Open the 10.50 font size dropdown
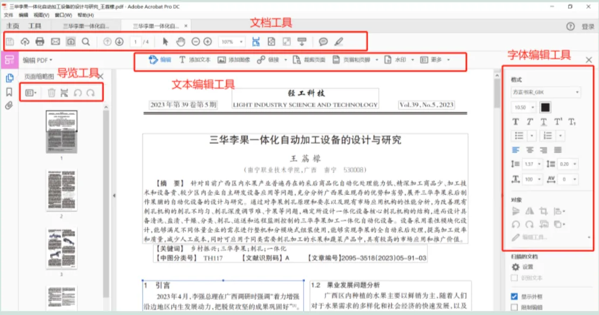This screenshot has width=599, height=315. (x=524, y=107)
